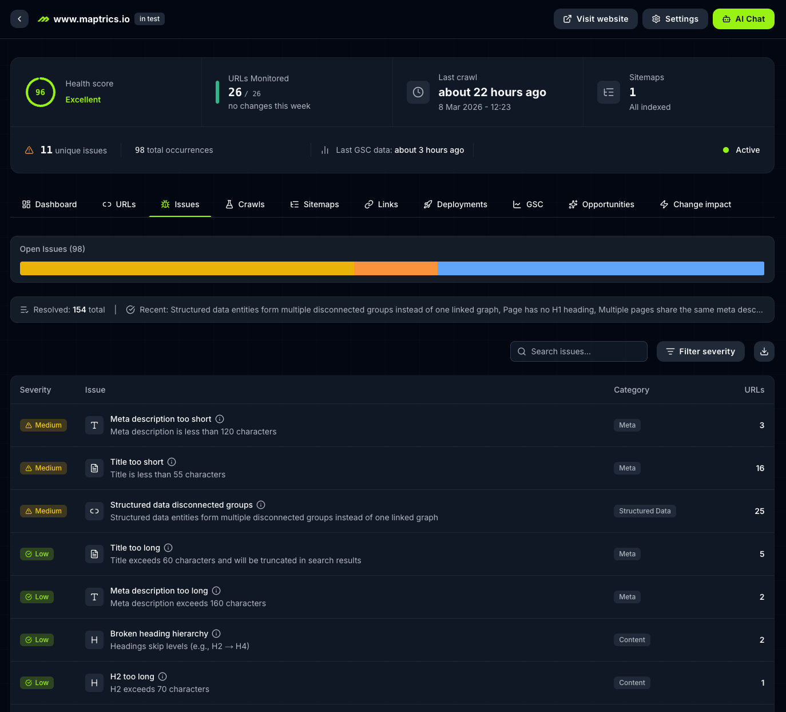The height and width of the screenshot is (712, 786).
Task: Click yellow medium segment of issues bar
Action: tap(187, 268)
